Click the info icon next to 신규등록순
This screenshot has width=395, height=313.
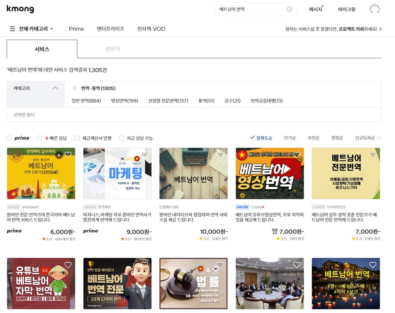(379, 138)
